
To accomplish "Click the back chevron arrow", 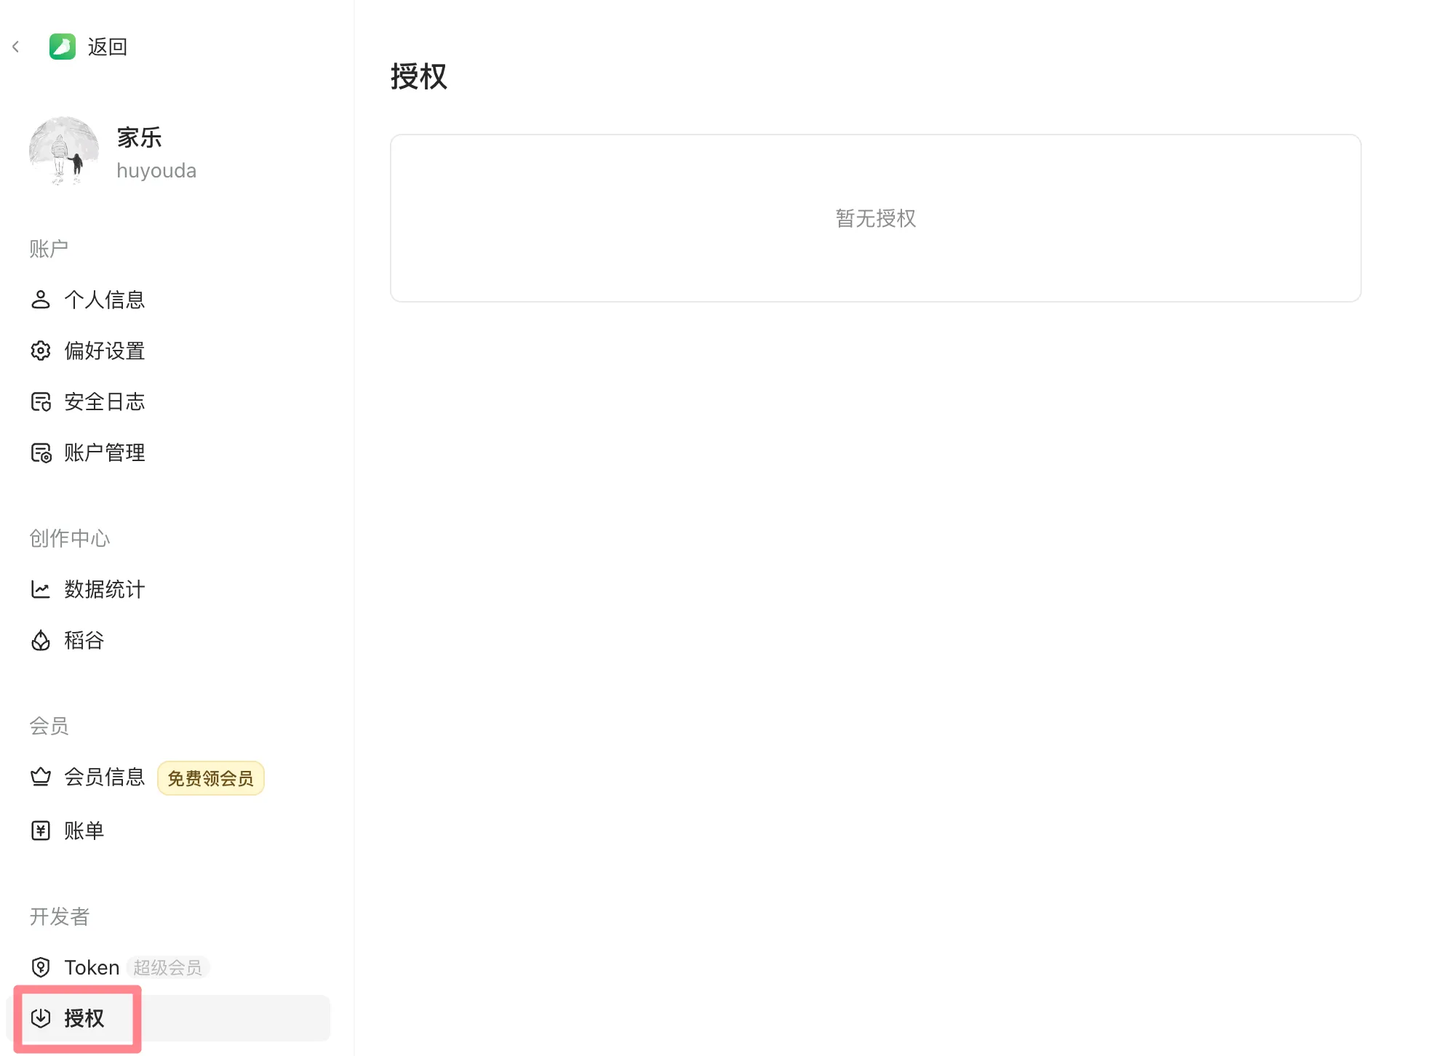I will 15,47.
